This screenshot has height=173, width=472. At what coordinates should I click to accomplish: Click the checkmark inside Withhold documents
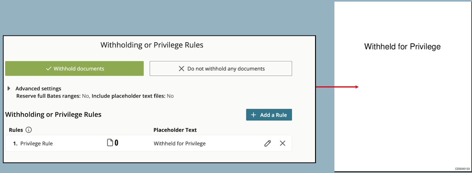point(48,68)
